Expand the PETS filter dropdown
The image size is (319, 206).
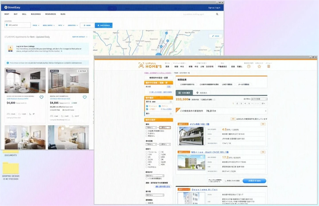pos(61,25)
